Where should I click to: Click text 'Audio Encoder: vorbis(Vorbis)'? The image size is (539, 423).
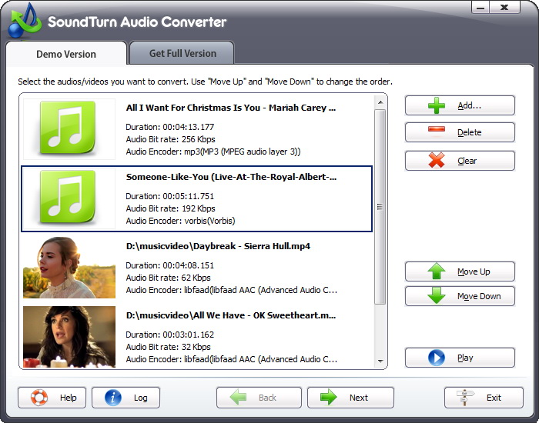pyautogui.click(x=180, y=221)
